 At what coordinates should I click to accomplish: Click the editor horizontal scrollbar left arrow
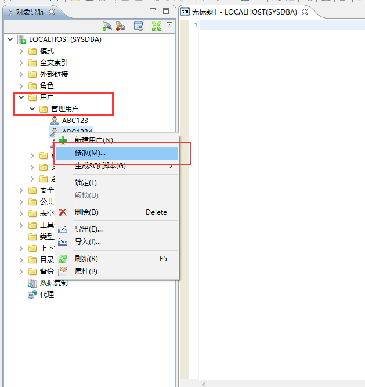tap(204, 384)
